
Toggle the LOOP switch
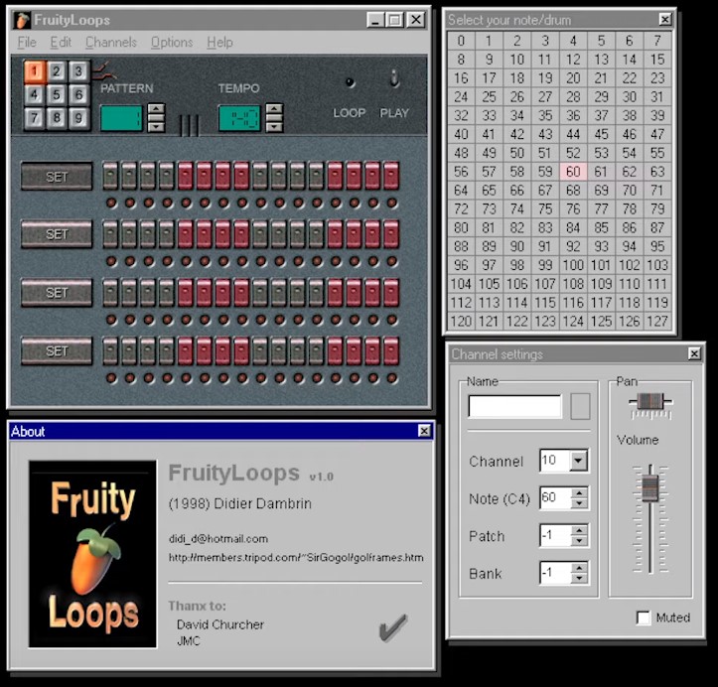pyautogui.click(x=350, y=82)
